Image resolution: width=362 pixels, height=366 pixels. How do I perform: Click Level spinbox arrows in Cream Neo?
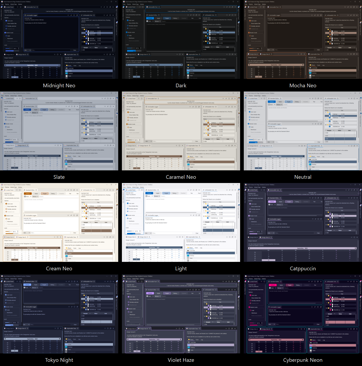click(x=18, y=232)
